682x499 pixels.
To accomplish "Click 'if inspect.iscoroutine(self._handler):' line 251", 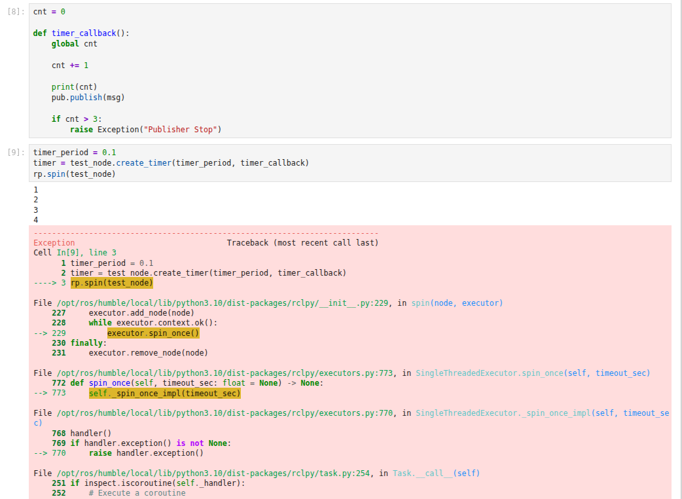I will [x=158, y=483].
